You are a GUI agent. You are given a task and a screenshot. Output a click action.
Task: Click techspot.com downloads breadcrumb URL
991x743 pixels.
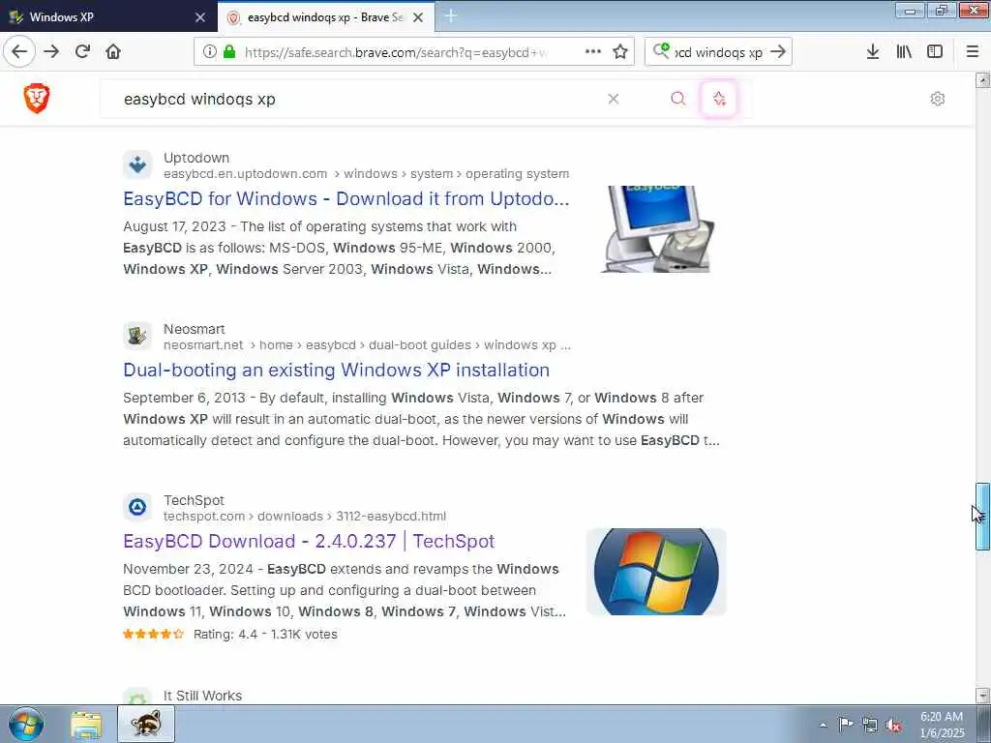tap(305, 517)
